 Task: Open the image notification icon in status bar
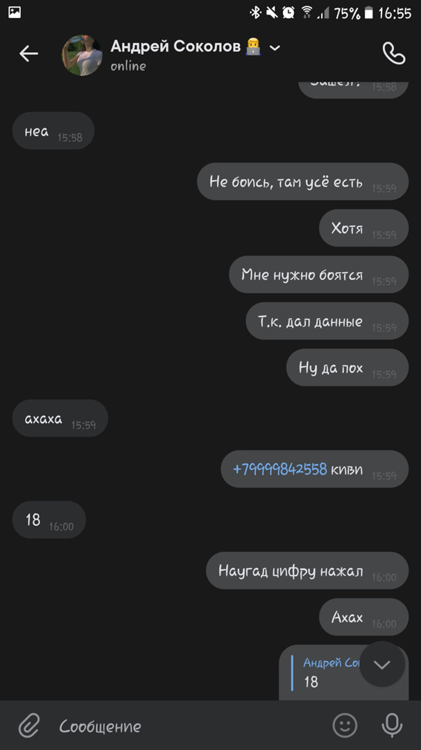[15, 12]
